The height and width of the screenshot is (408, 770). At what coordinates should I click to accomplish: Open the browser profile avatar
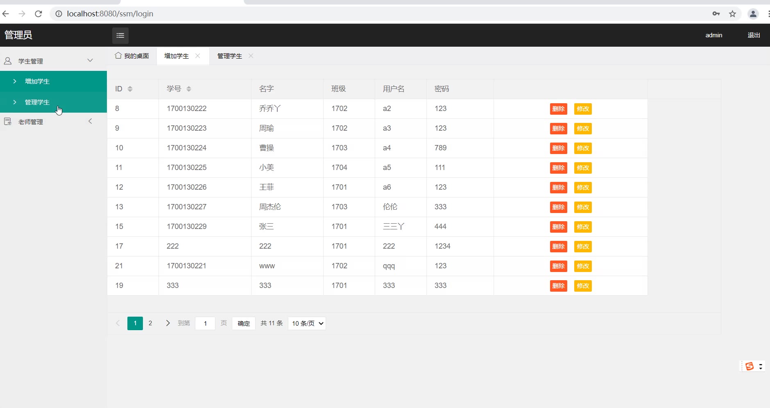[753, 14]
